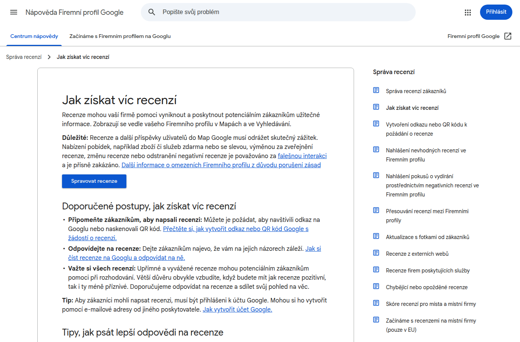Focus the Popište svůj problém search field
Image resolution: width=520 pixels, height=342 pixels.
(278, 12)
